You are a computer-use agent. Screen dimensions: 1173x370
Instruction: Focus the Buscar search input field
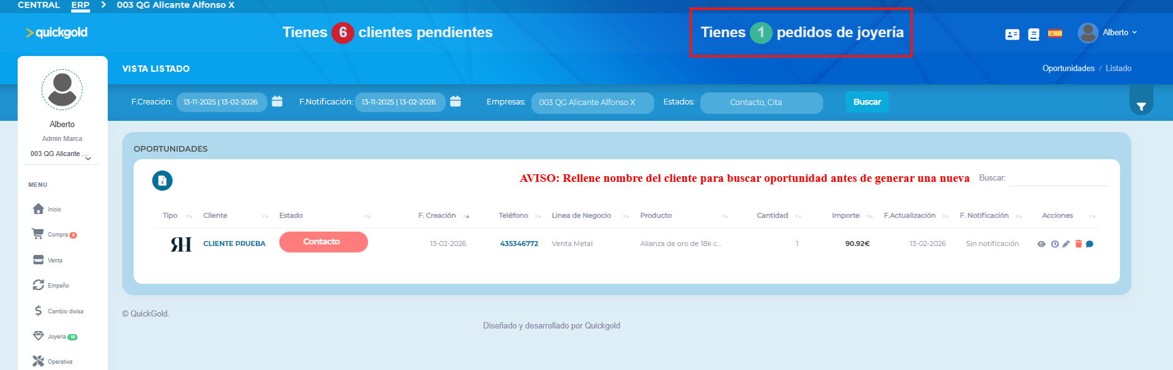click(1058, 179)
